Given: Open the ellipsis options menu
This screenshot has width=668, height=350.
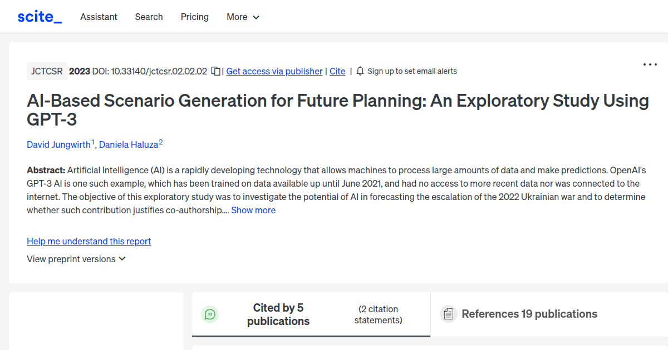Looking at the screenshot, I should (650, 64).
